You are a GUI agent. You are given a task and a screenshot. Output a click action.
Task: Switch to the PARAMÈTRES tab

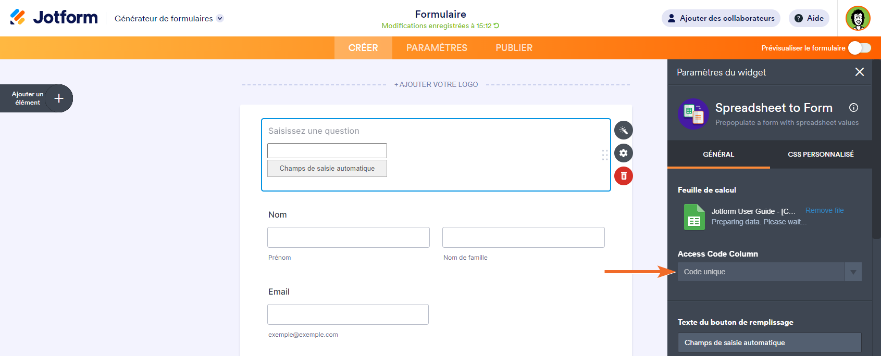(x=437, y=48)
